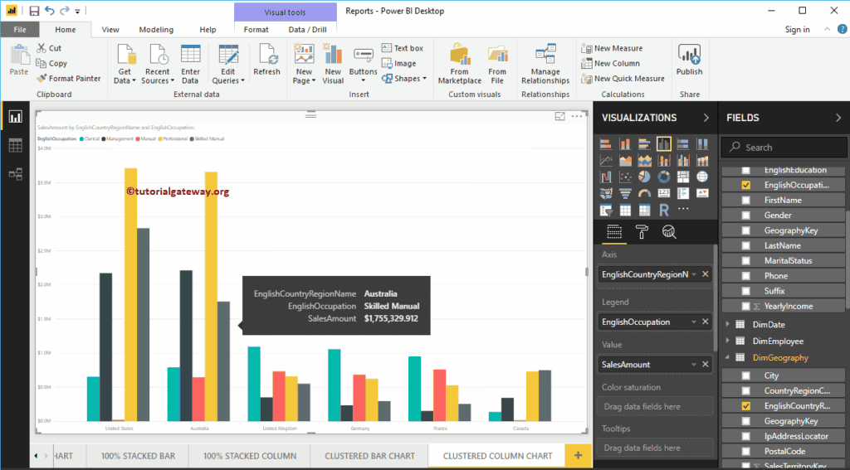Switch to the Modeling ribbon tab
The image size is (850, 470).
[x=156, y=30]
